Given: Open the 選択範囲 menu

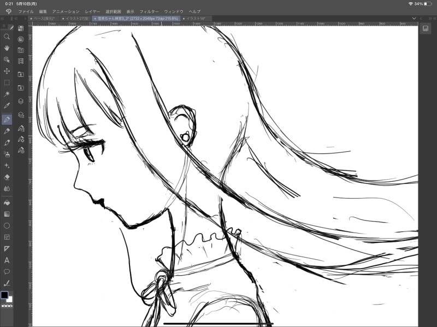Looking at the screenshot, I should (113, 11).
